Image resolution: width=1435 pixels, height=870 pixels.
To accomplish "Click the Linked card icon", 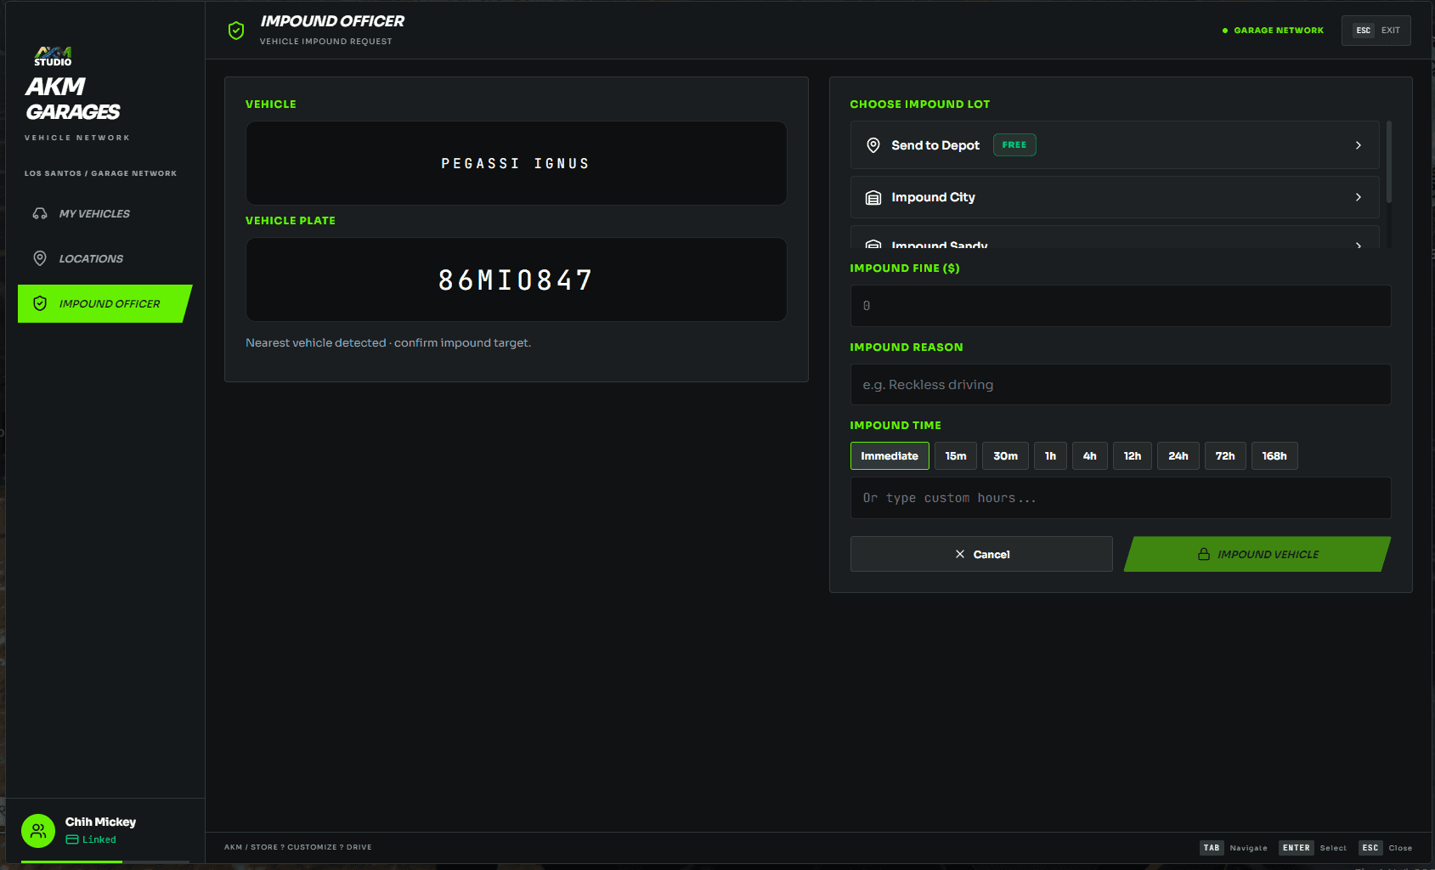I will 72,839.
